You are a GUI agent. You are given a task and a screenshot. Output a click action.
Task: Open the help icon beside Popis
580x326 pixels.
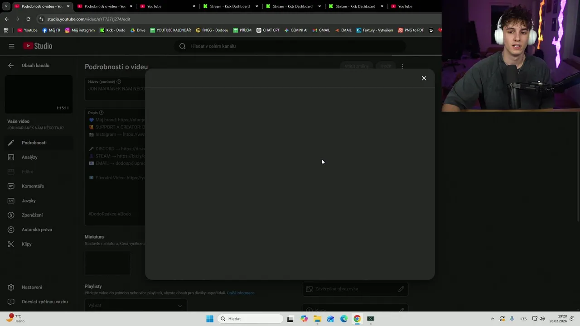[101, 113]
